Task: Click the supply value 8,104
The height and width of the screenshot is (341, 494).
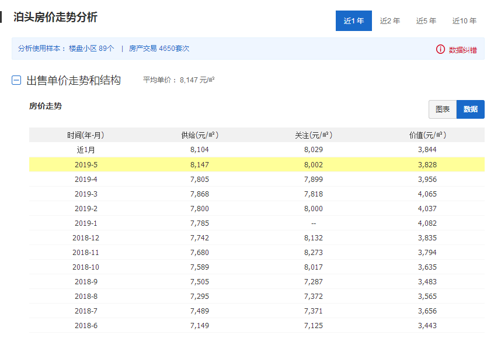Action: click(x=200, y=150)
